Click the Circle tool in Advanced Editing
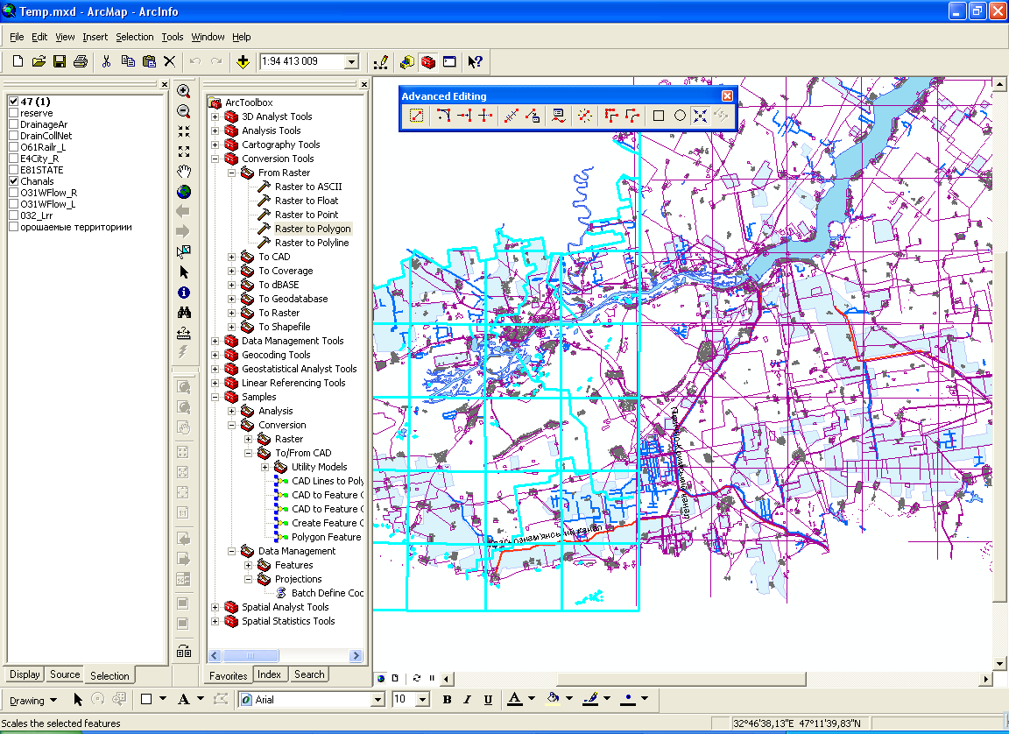 click(x=680, y=116)
